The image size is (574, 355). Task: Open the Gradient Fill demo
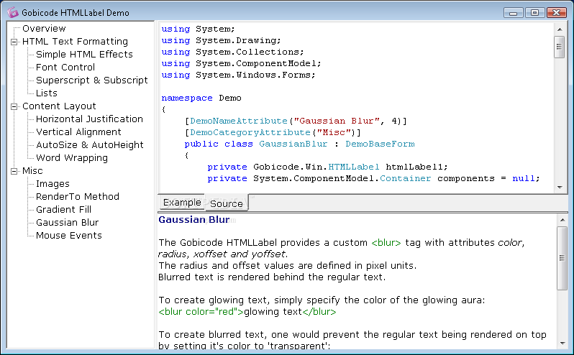coord(64,210)
